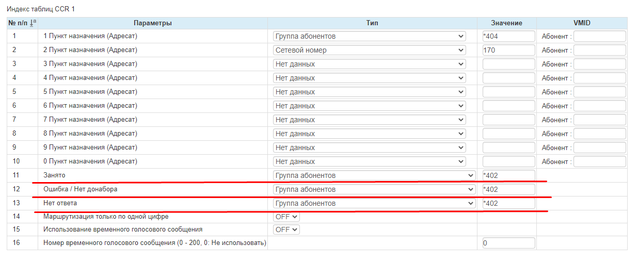Click VMID Абонент field in row 5

[599, 92]
